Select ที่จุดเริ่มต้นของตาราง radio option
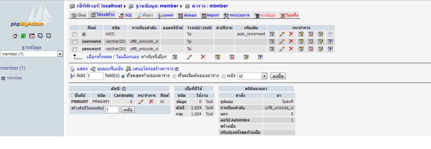The height and width of the screenshot is (149, 431). (175, 76)
